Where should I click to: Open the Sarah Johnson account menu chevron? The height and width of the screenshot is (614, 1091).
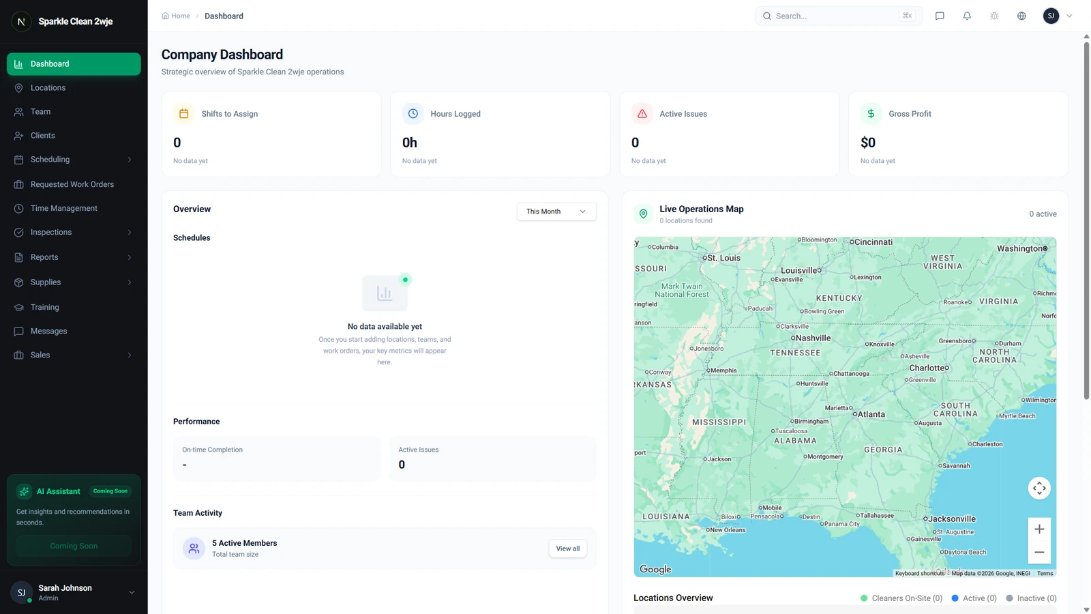[x=132, y=592]
